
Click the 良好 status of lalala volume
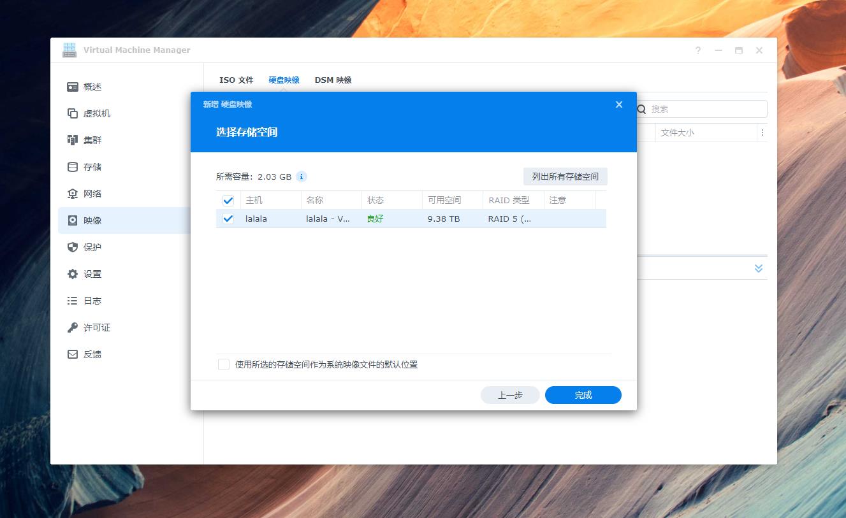coord(375,219)
